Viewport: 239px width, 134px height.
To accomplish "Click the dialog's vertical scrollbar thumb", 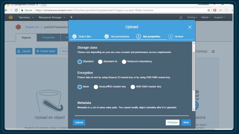I will [193, 71].
